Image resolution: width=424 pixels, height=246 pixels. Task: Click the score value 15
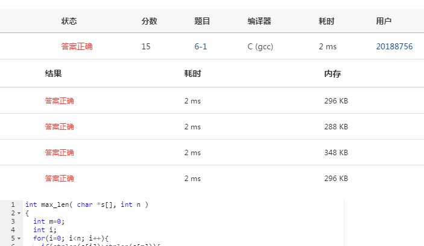point(146,46)
